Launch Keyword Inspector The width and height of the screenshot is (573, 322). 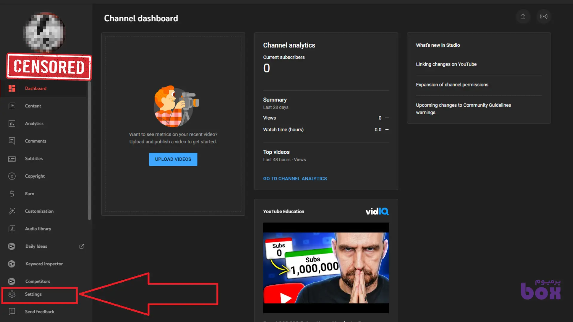point(44,264)
